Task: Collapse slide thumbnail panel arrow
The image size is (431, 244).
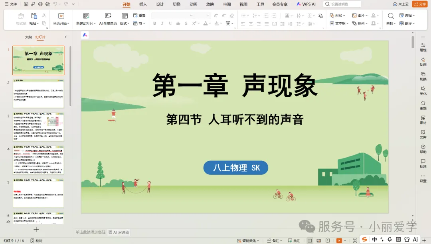Action: tap(66, 37)
